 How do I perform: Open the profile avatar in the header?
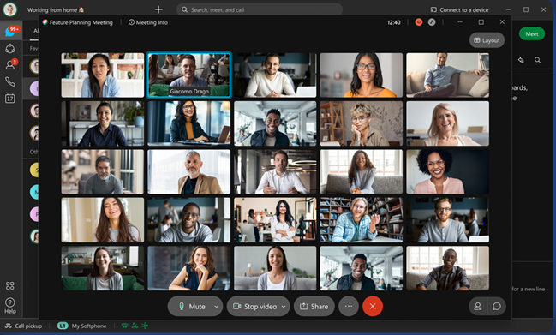point(10,9)
